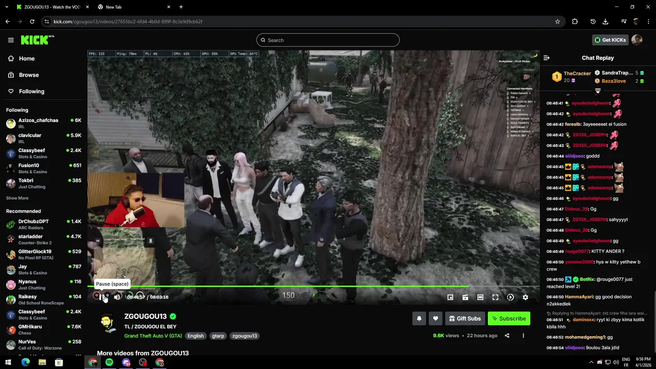656x369 pixels.
Task: Open Spotify from the taskbar
Action: point(109,362)
